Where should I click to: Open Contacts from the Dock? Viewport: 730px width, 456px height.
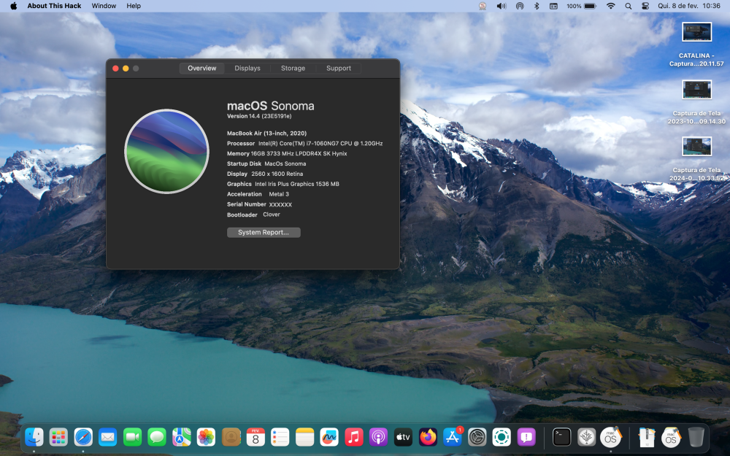(231, 437)
